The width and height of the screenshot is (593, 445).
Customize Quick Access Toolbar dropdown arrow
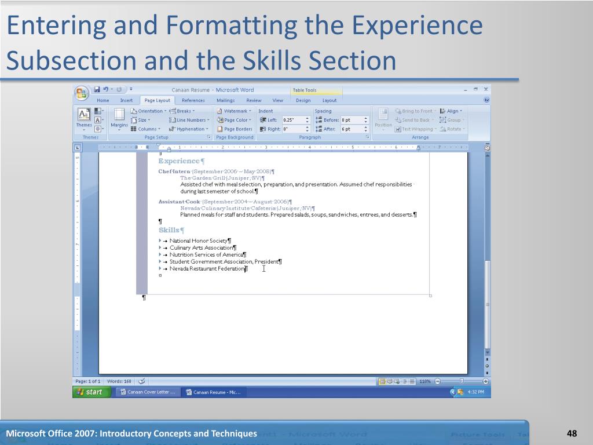coord(131,89)
